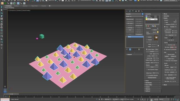Open the Create tab in command panel

[x=127, y=11]
